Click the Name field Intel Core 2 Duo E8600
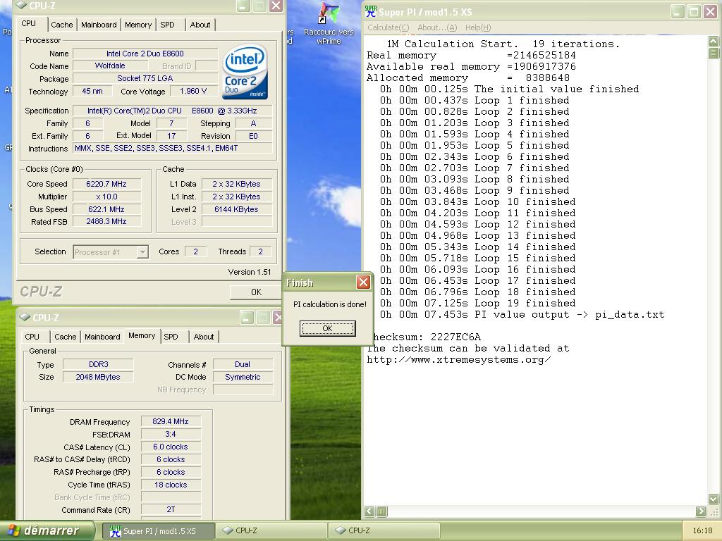The height and width of the screenshot is (541, 722). pos(145,54)
